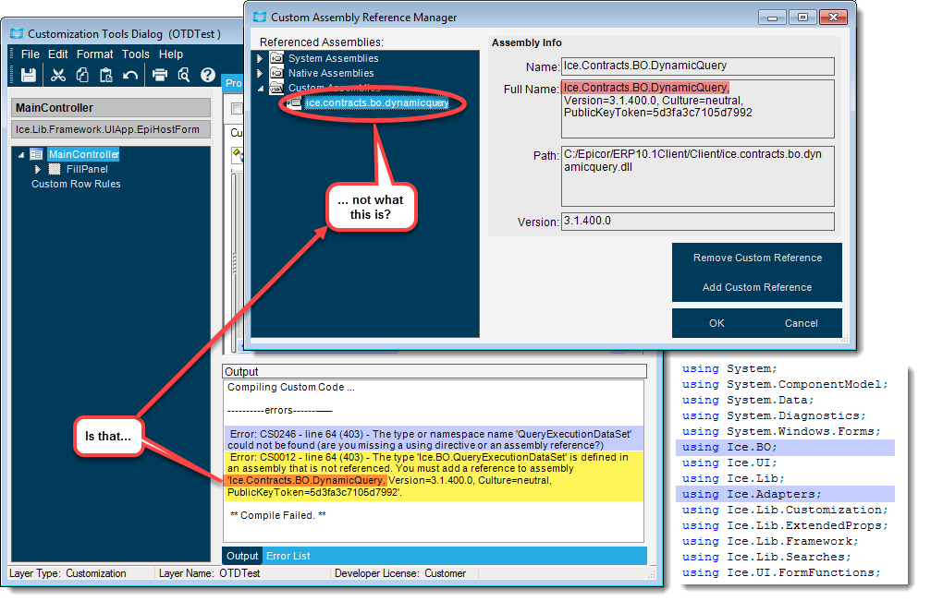This screenshot has height=601, width=943.
Task: Click the Customization Tools Dialog title icon
Action: pos(17,33)
